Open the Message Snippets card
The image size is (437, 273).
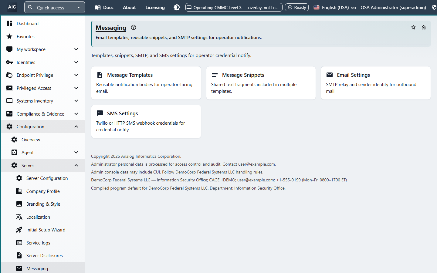click(x=261, y=83)
